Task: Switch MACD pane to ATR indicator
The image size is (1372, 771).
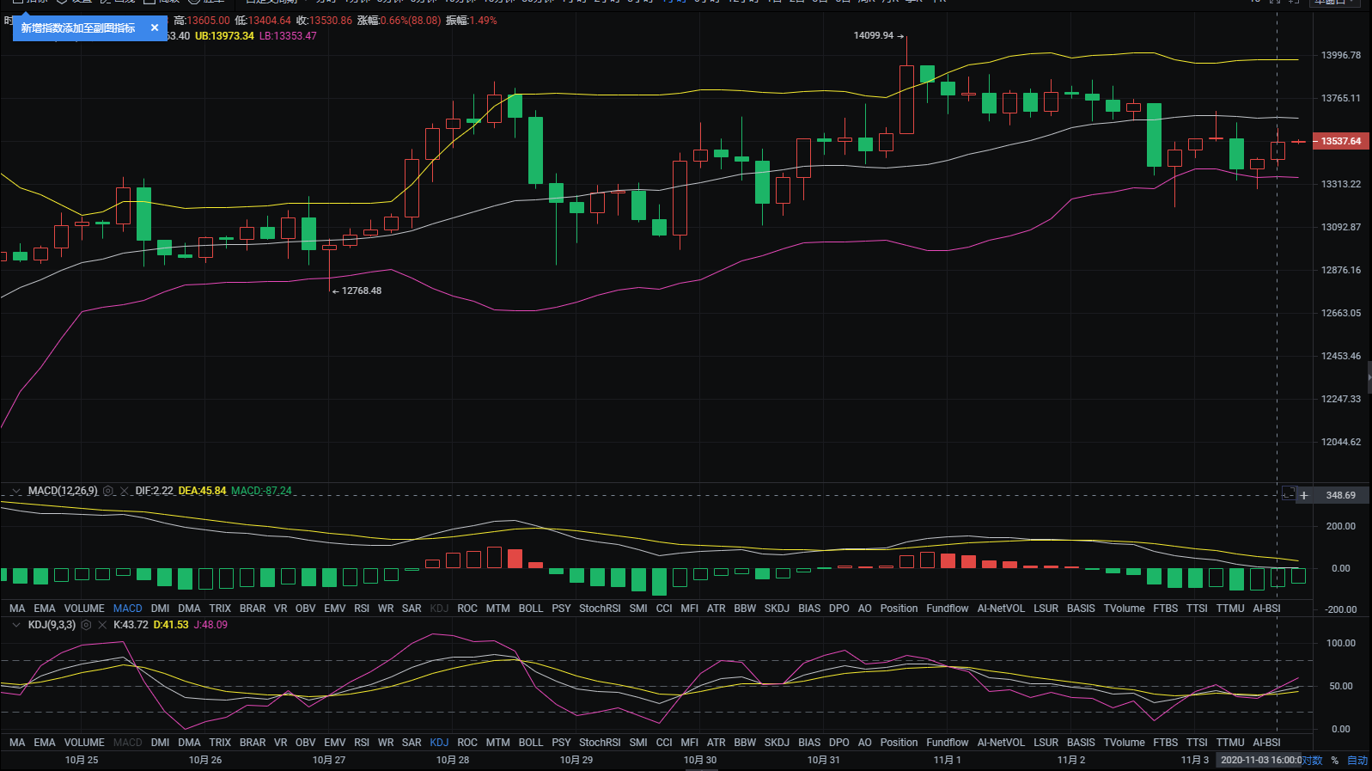Action: [x=716, y=609]
